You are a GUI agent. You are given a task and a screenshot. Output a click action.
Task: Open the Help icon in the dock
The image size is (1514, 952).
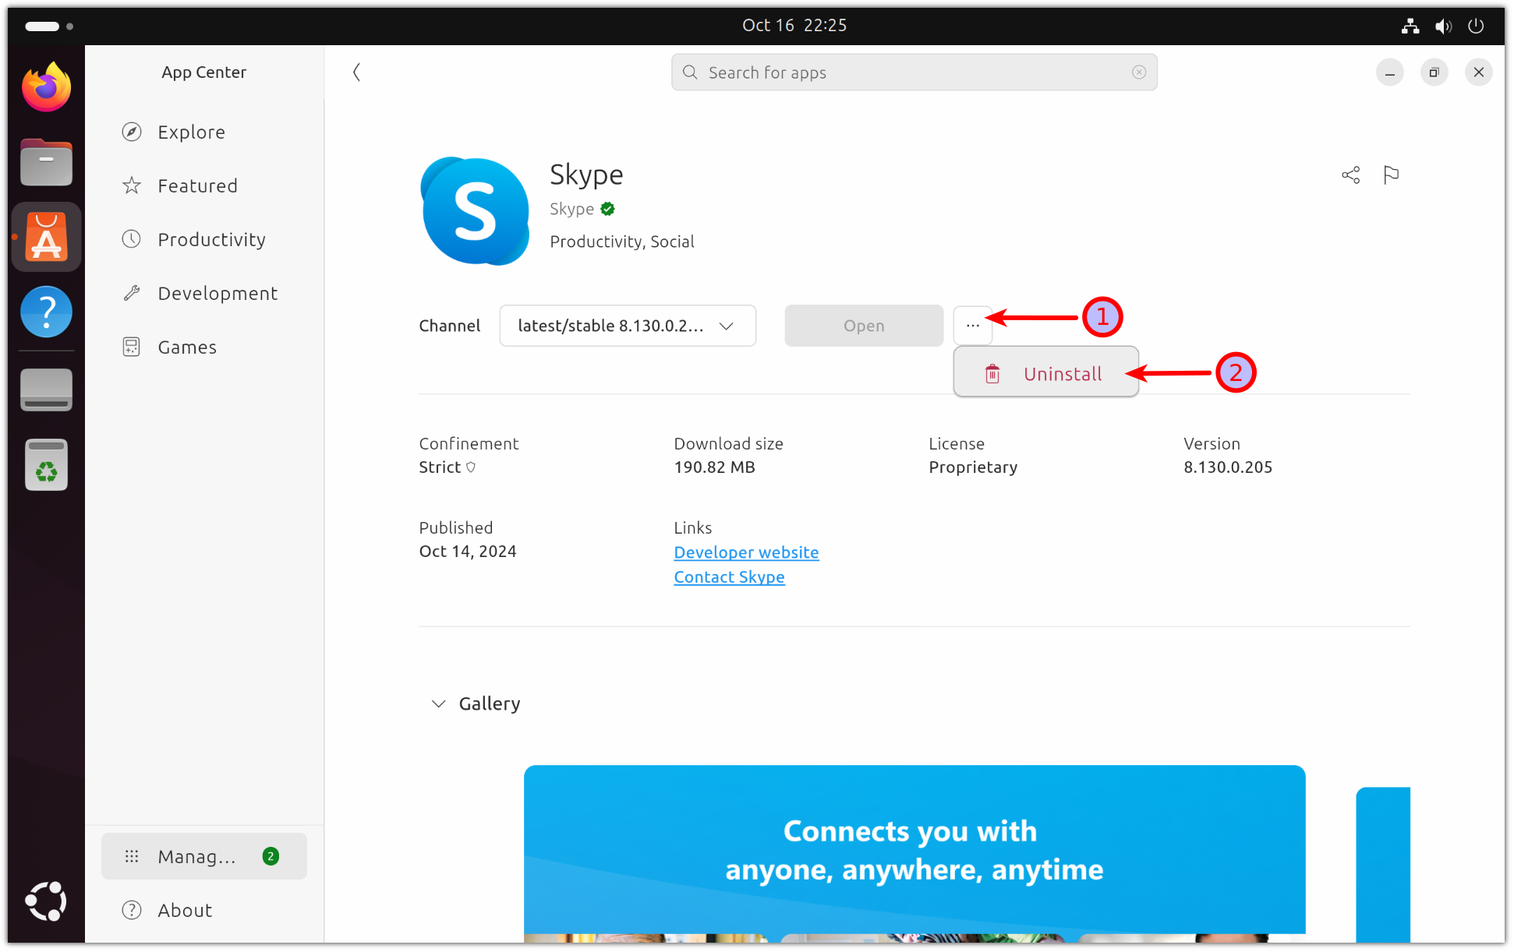46,312
